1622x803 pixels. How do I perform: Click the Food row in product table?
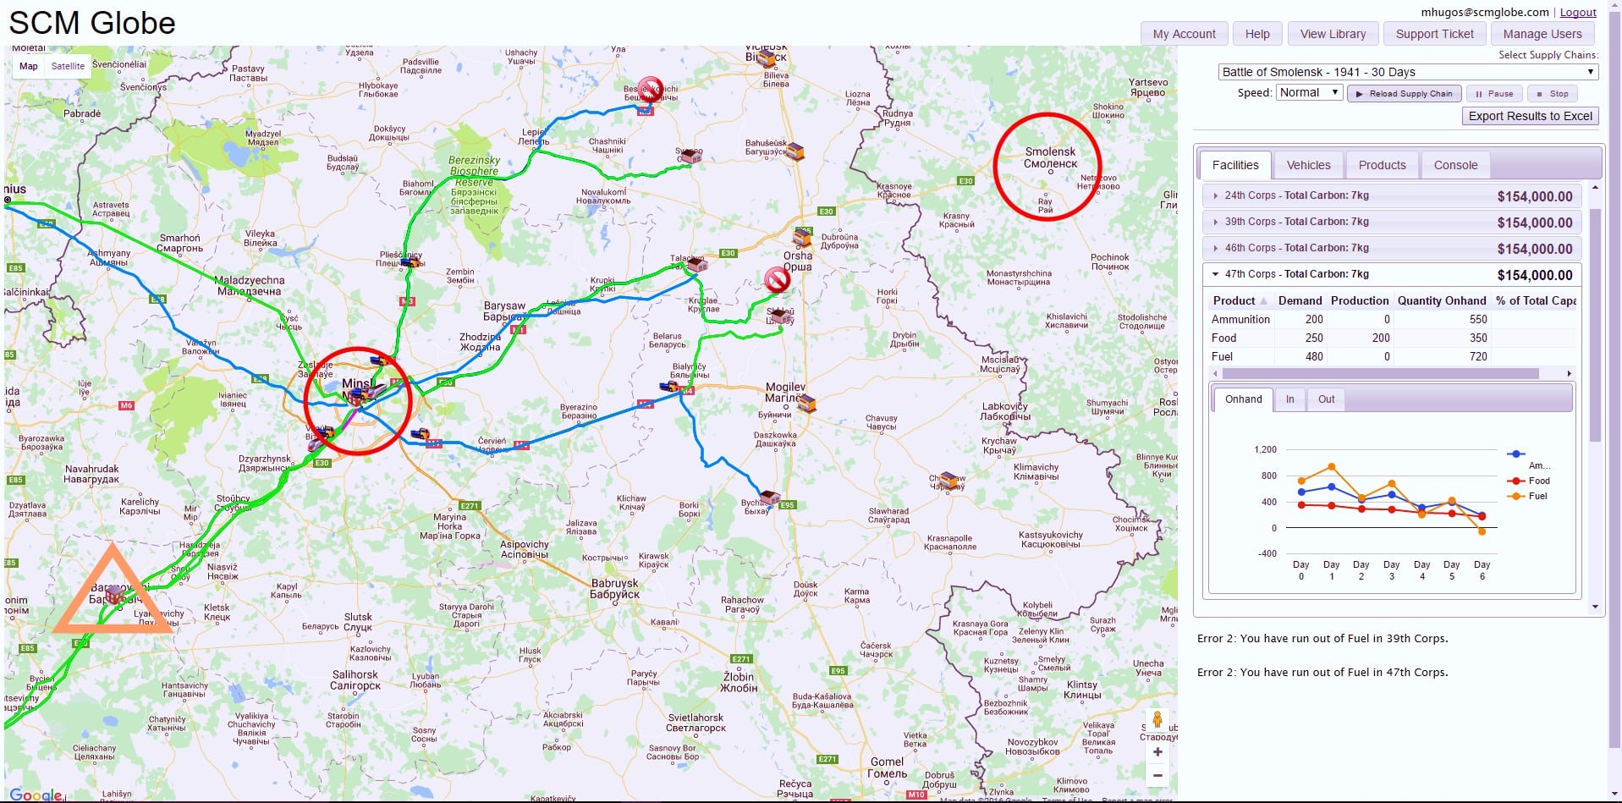click(x=1392, y=338)
